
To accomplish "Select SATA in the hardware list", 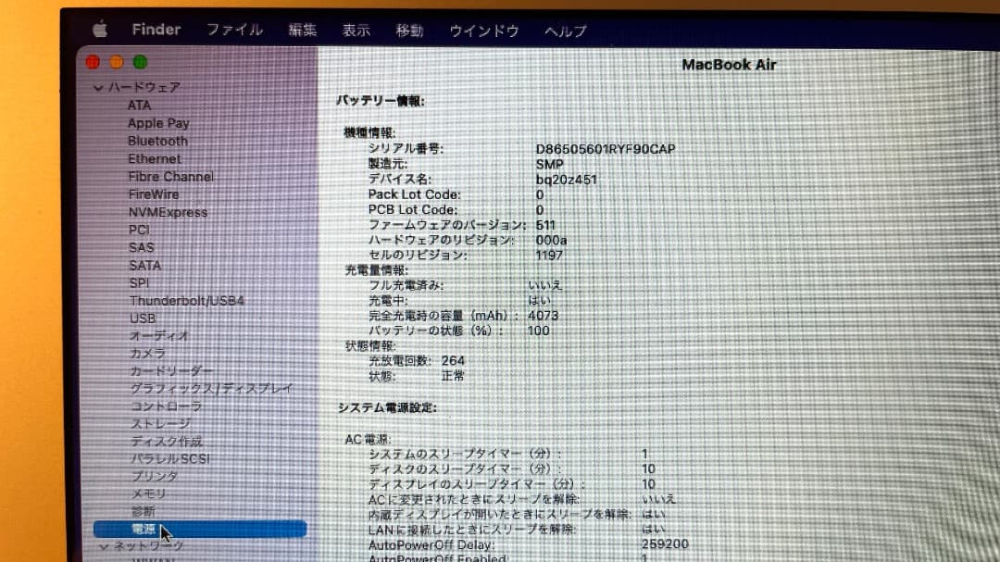I will (x=144, y=265).
